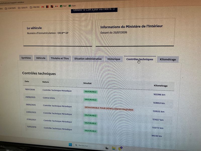Click the Le véhicule card heading
The height and width of the screenshot is (151, 201).
tap(34, 28)
